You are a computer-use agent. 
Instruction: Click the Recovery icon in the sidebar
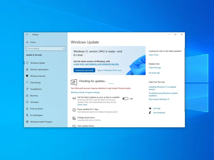pos(28,95)
